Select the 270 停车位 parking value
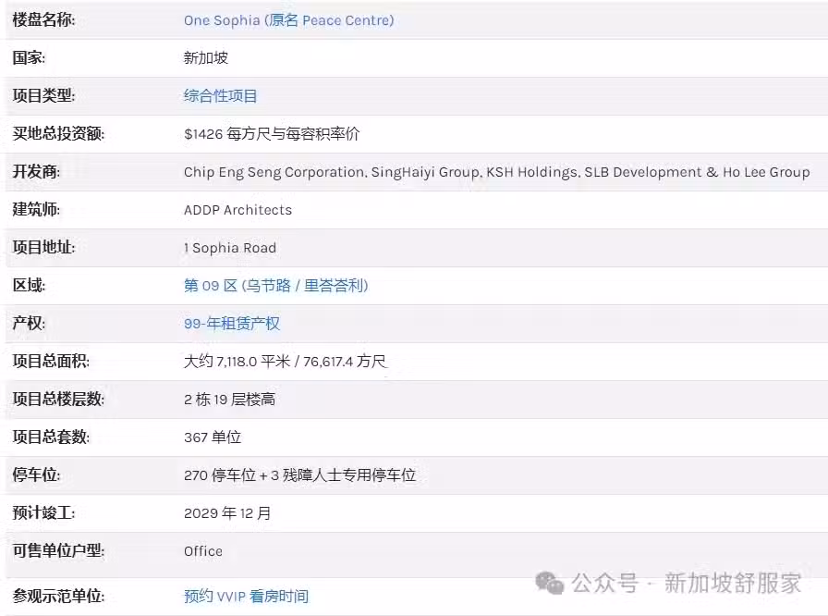Screen dimensions: 828x616 point(299,475)
